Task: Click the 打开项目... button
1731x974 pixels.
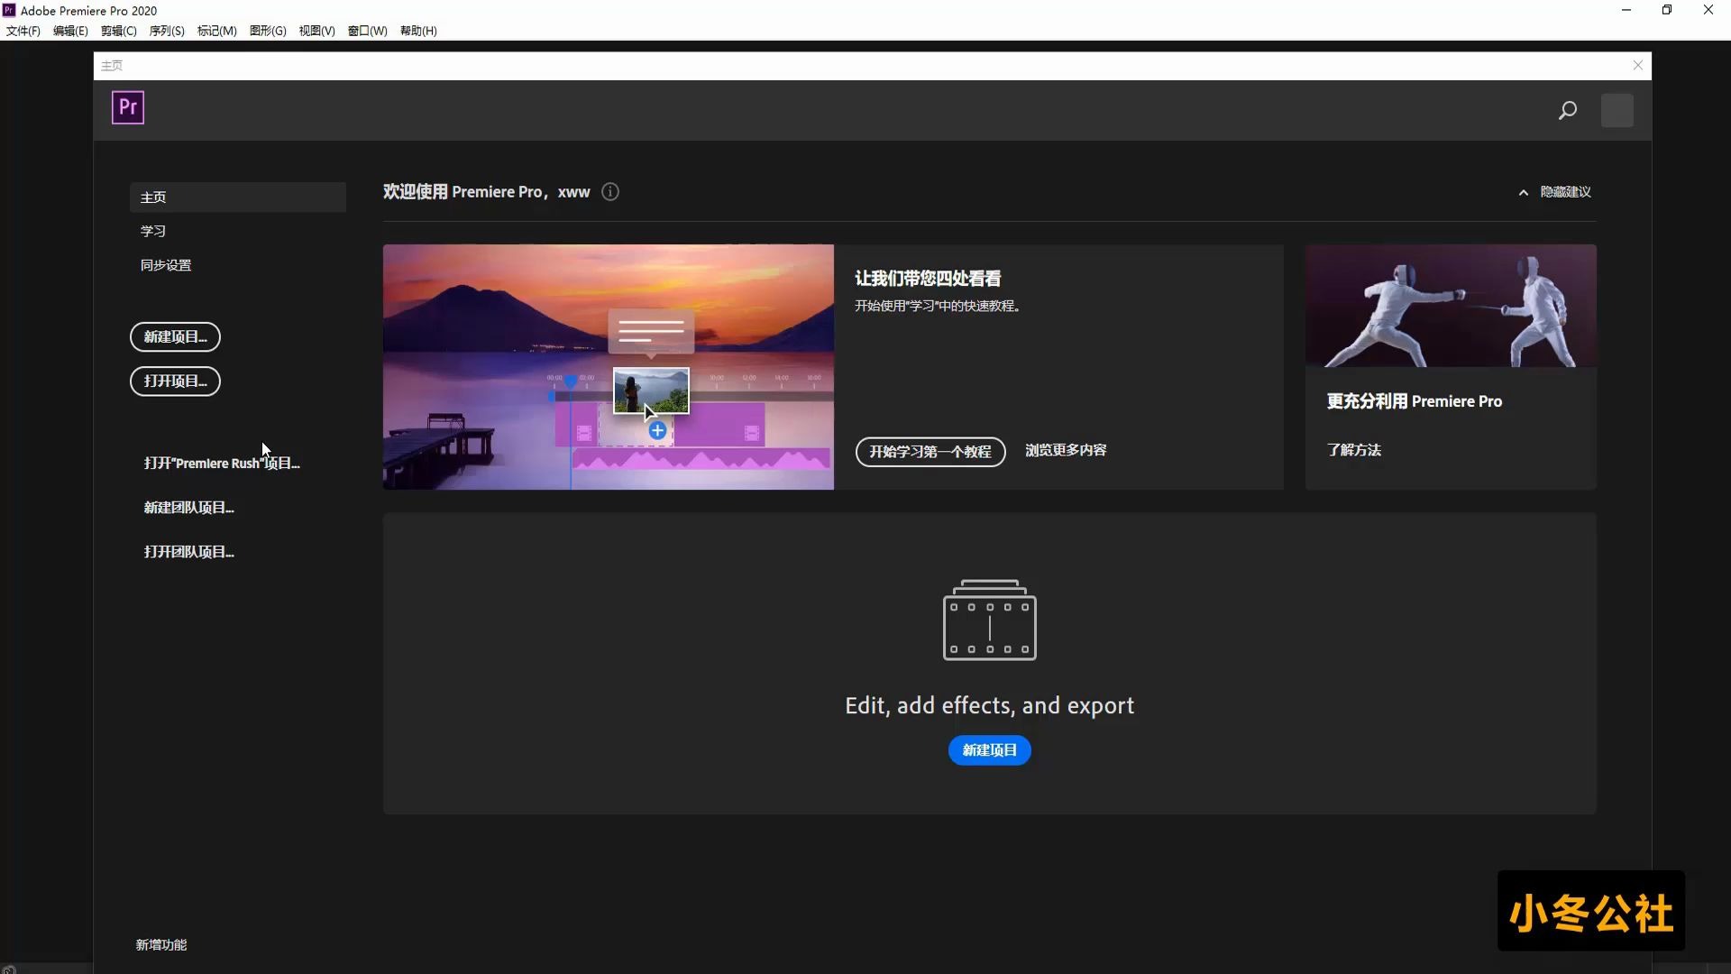Action: point(175,381)
